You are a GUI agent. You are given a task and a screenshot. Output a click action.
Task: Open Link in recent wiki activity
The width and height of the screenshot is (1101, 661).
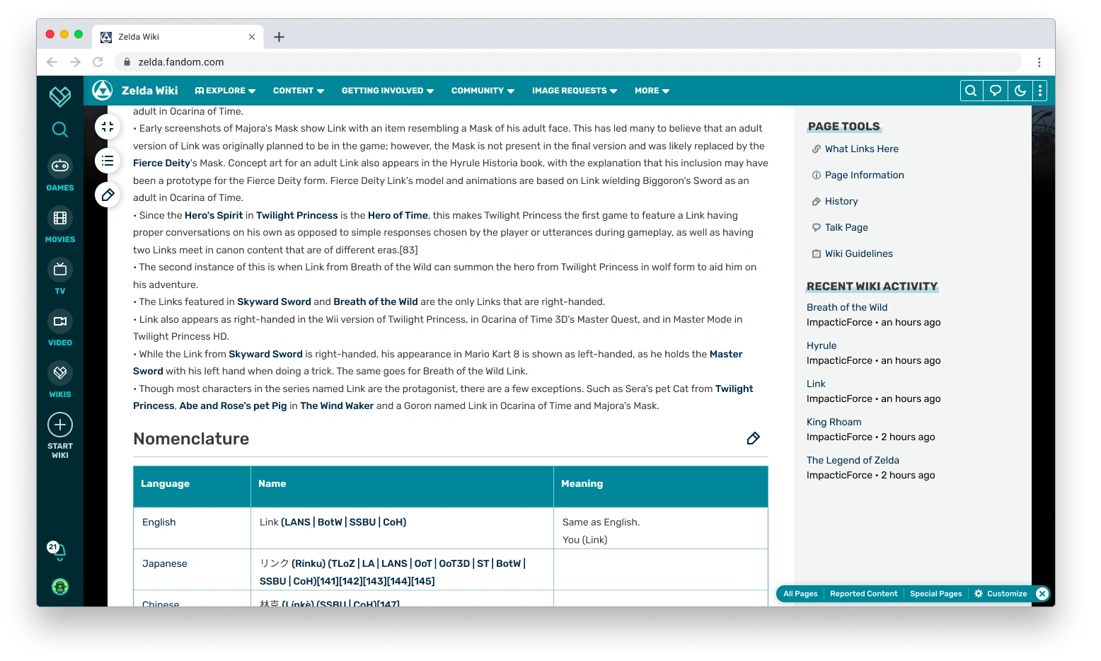[816, 384]
